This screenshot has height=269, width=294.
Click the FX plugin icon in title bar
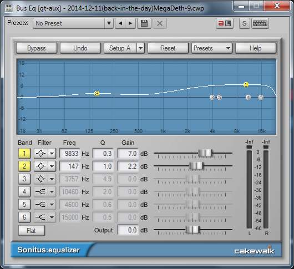tap(9, 8)
